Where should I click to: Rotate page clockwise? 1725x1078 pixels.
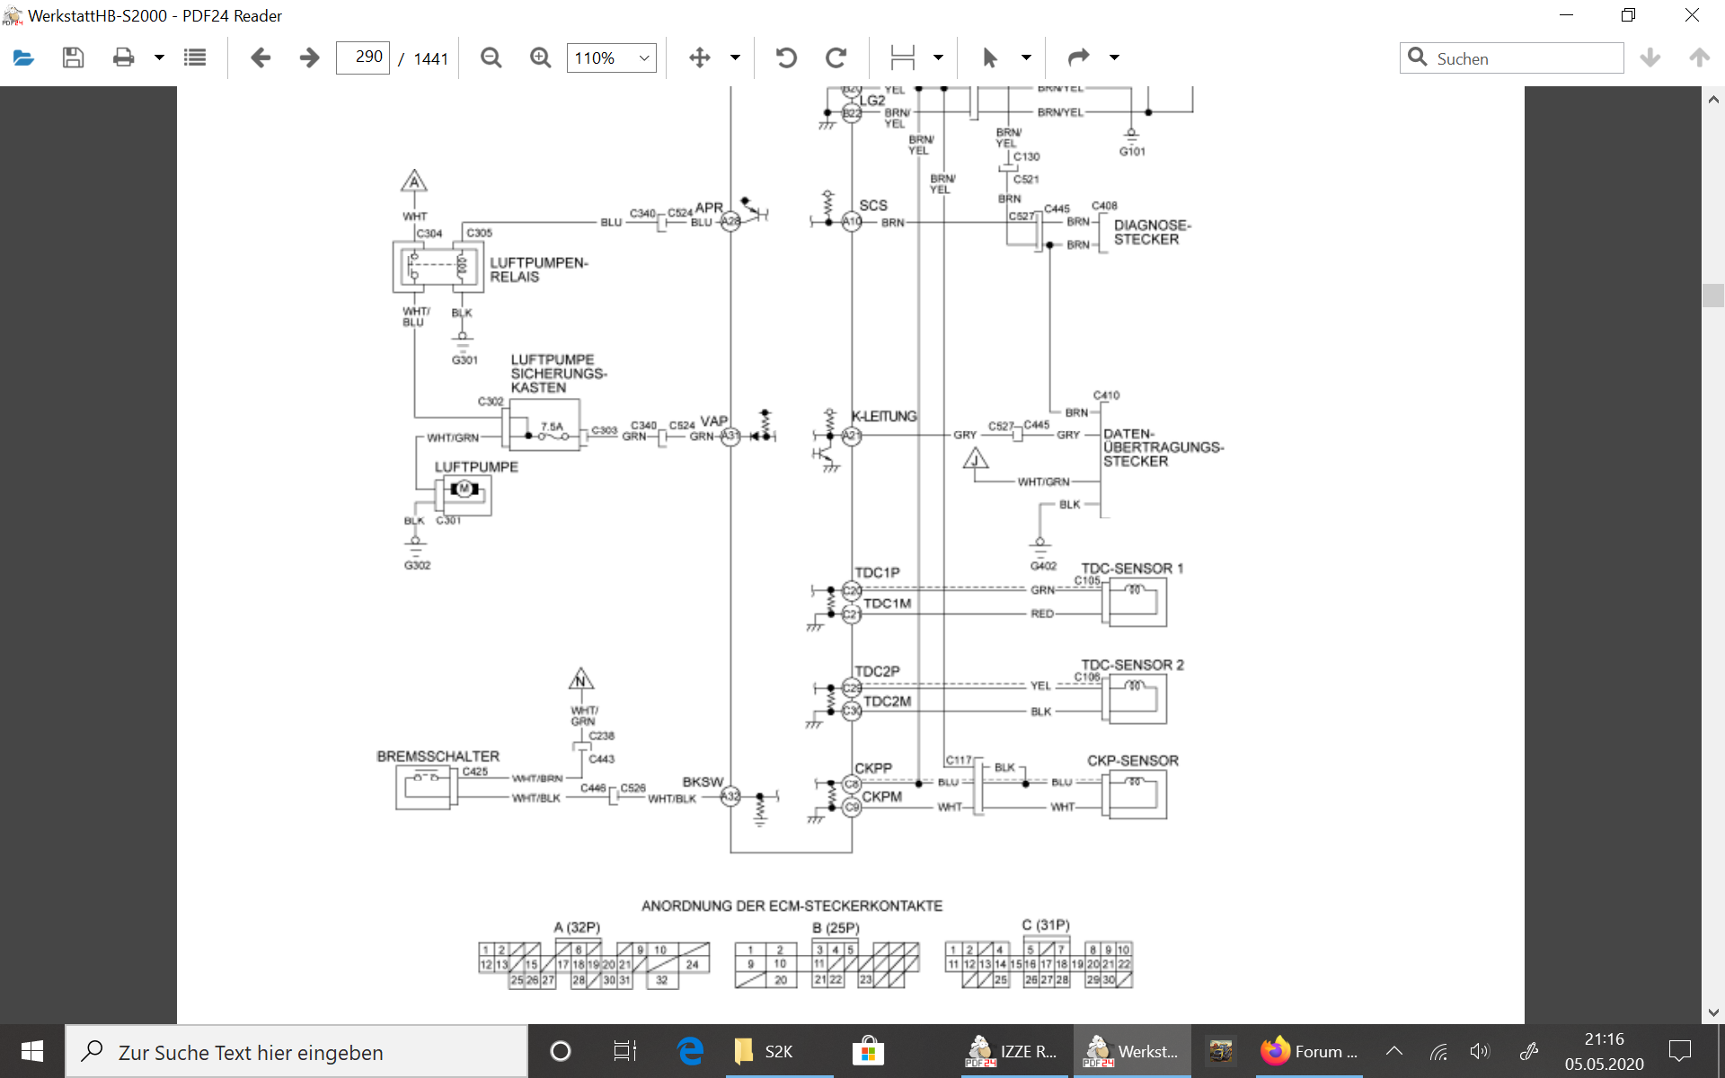click(836, 58)
